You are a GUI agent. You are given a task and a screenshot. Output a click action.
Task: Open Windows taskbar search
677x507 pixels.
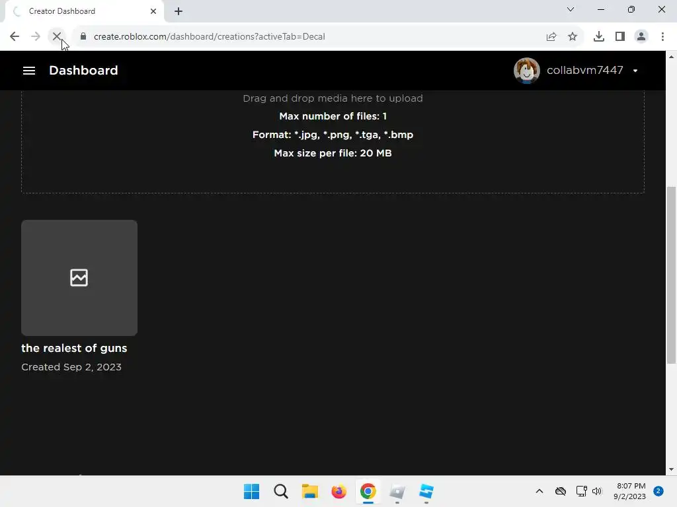tap(280, 491)
